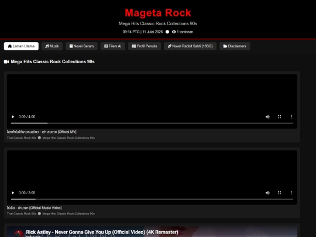
Task: Open the Novel Seram tab
Action: pyautogui.click(x=81, y=46)
